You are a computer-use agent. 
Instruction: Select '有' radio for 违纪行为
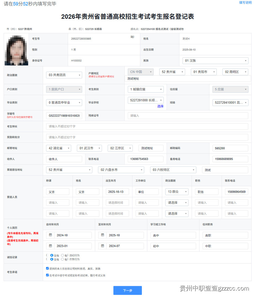pyautogui.click(x=62, y=255)
